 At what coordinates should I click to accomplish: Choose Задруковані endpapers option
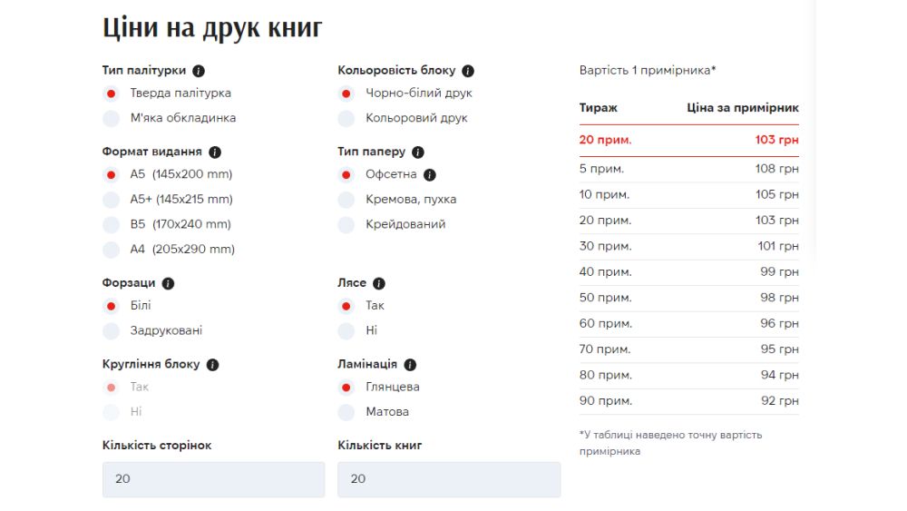[x=112, y=331]
